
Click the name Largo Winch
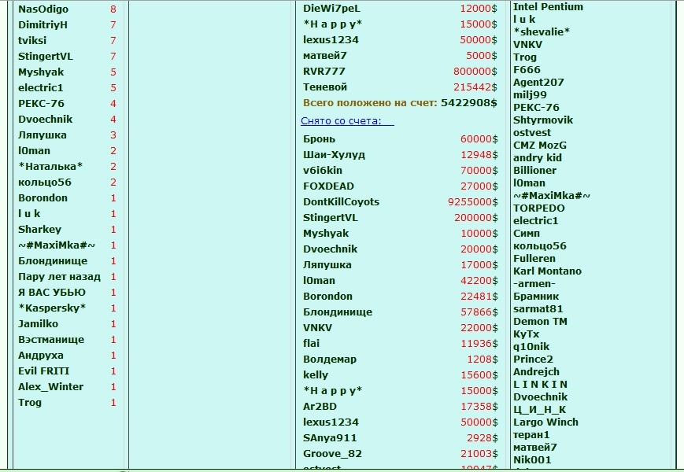pos(545,422)
